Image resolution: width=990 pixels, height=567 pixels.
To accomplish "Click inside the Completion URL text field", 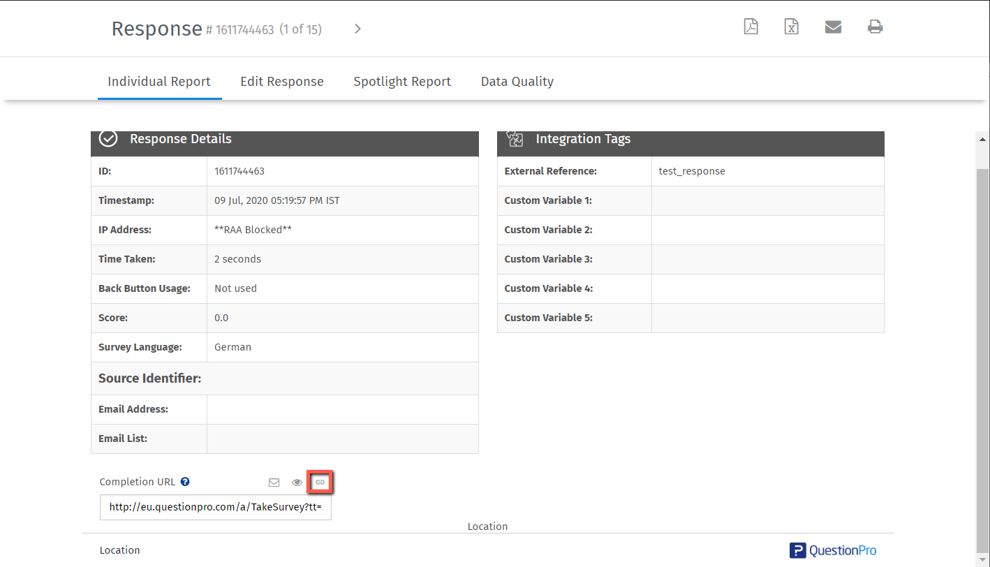I will [216, 508].
